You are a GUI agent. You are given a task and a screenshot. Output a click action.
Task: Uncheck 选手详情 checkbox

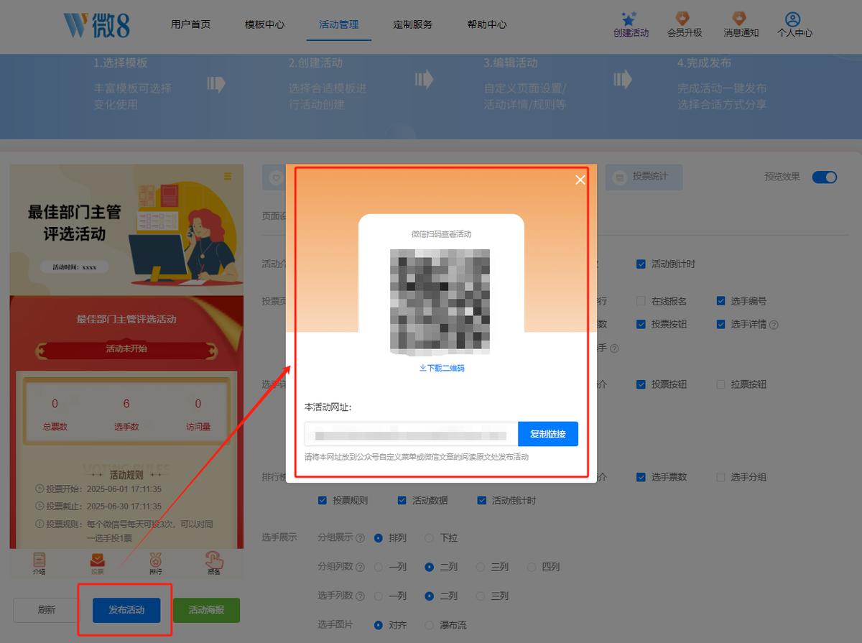tap(720, 324)
